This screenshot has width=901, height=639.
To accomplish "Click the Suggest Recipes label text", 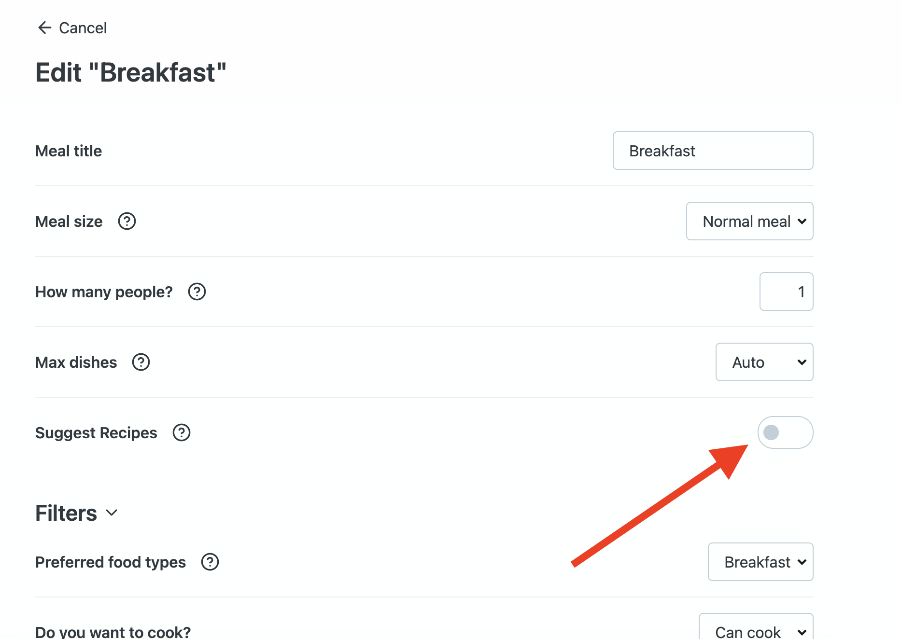I will coord(96,433).
